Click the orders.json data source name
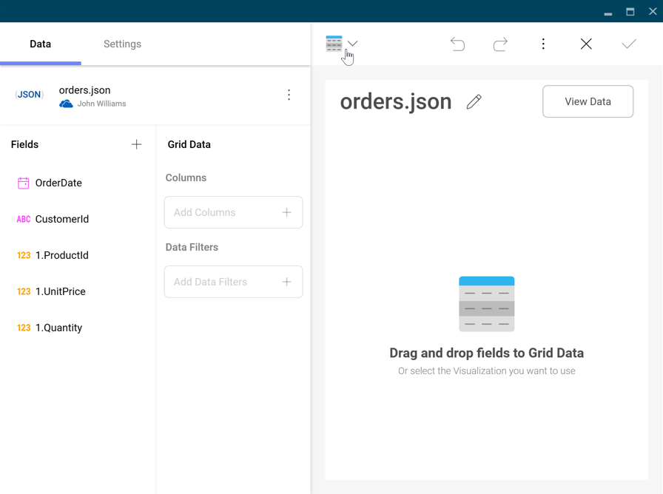The height and width of the screenshot is (494, 663). pos(84,90)
